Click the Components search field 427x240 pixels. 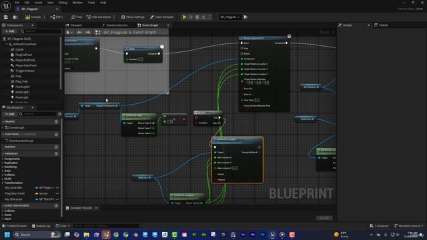(41, 31)
